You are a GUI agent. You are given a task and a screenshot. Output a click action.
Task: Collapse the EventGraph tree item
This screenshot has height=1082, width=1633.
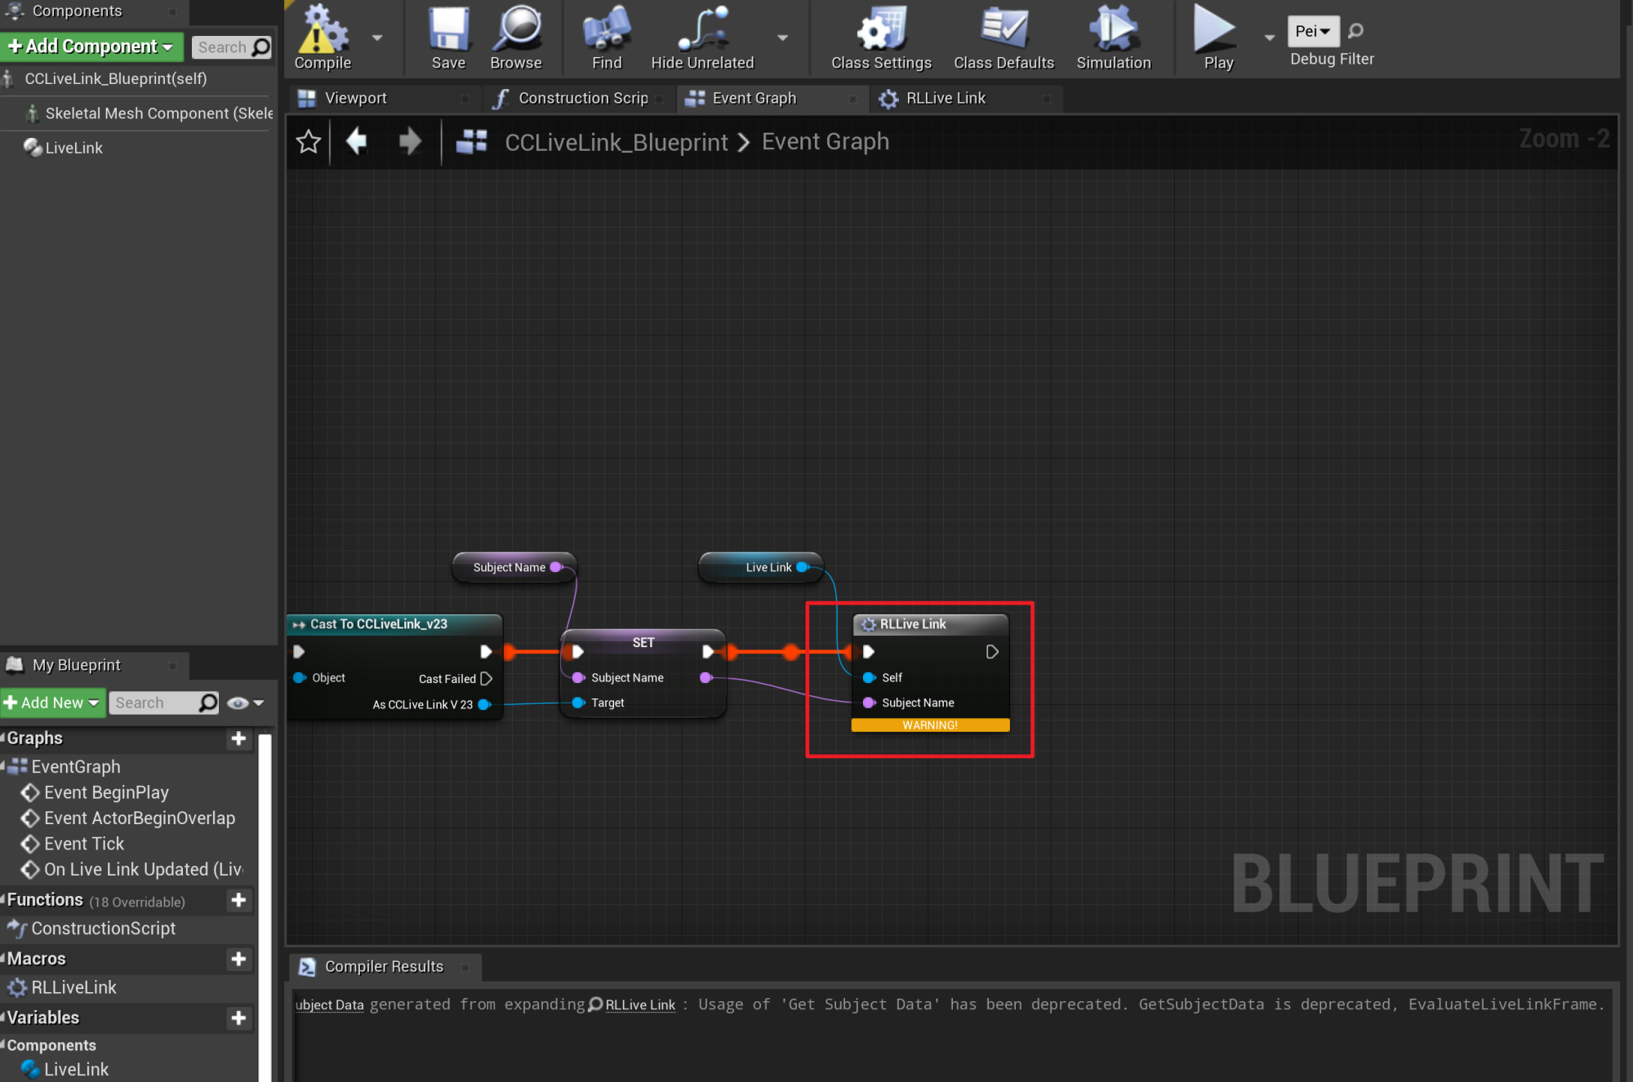pyautogui.click(x=3, y=765)
